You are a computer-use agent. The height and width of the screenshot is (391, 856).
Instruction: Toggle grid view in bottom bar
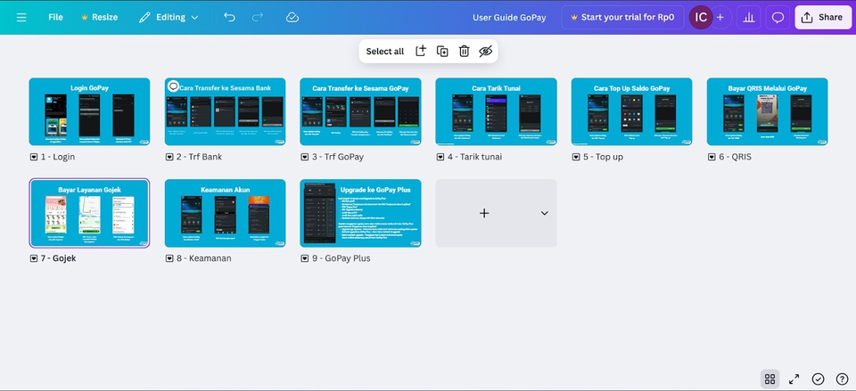point(770,379)
